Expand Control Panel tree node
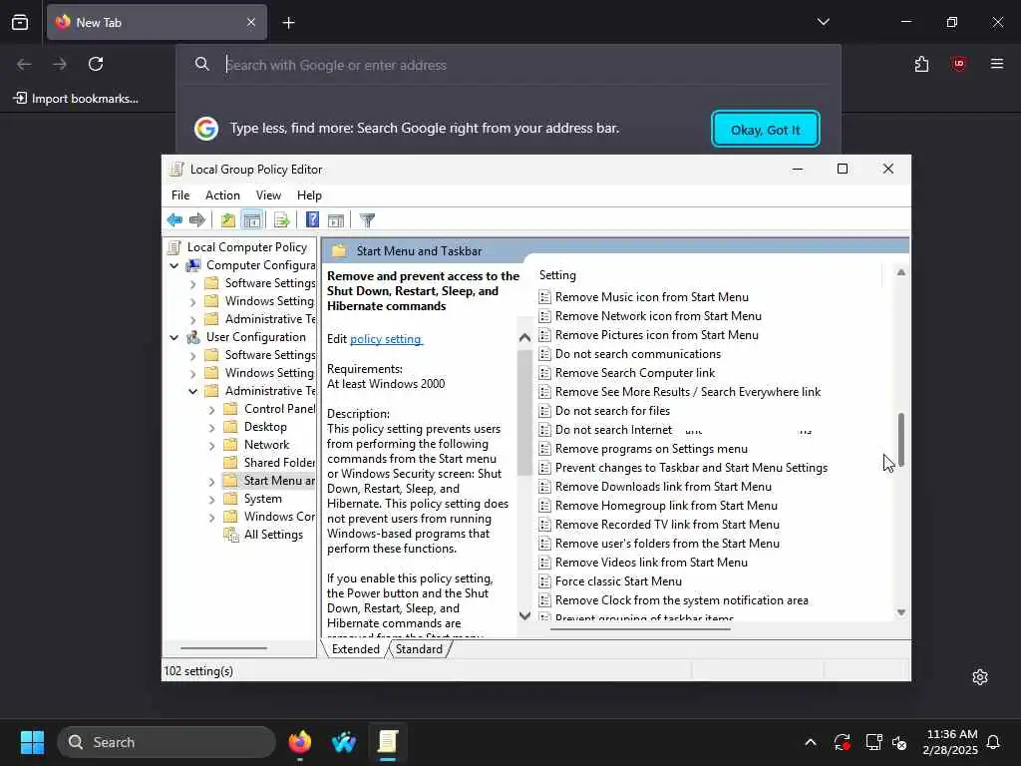1021x766 pixels. click(x=211, y=410)
